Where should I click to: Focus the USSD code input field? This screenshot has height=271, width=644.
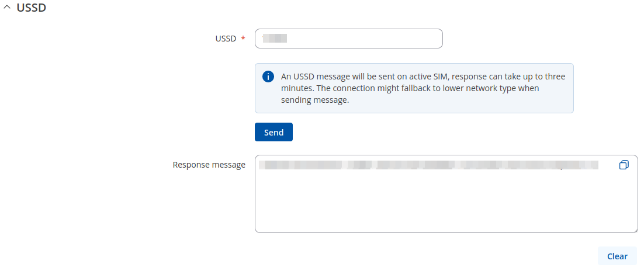click(362, 39)
